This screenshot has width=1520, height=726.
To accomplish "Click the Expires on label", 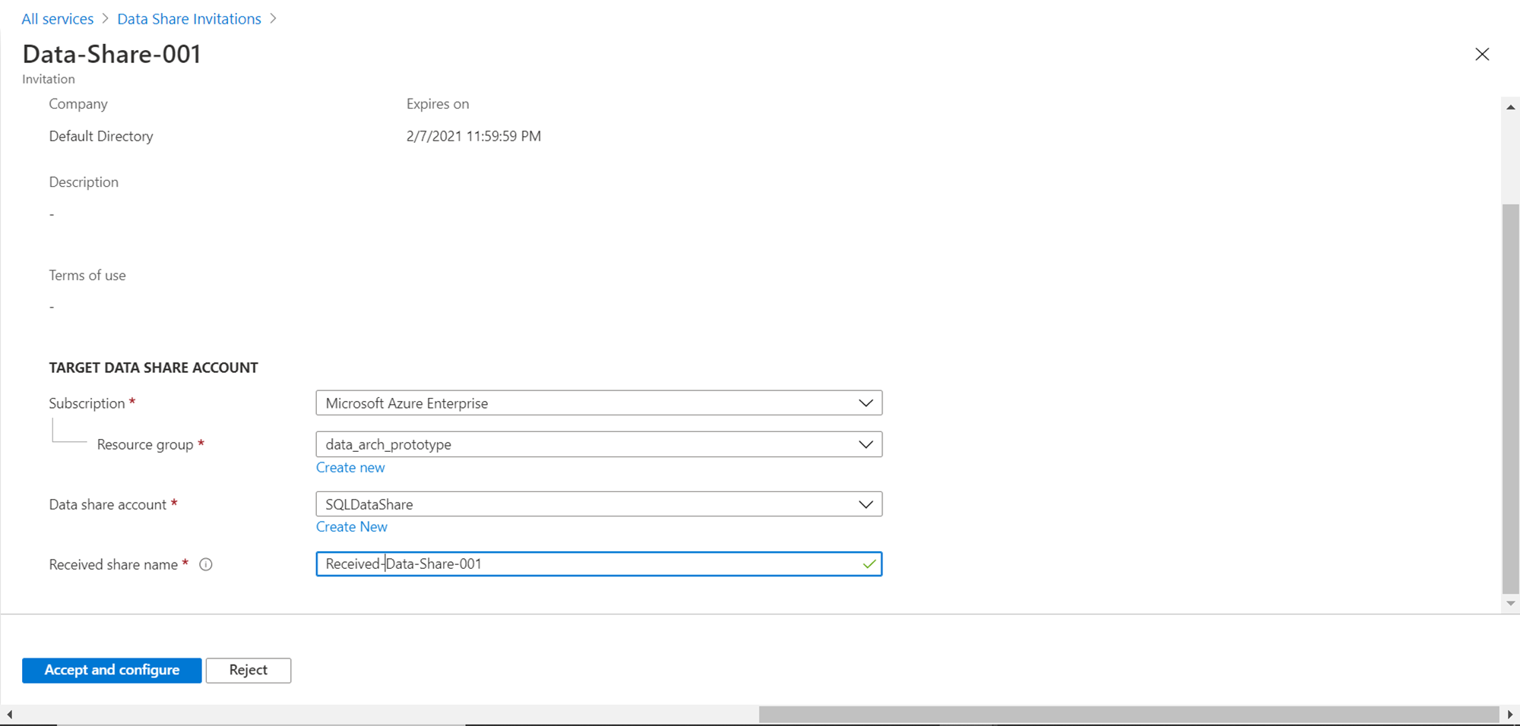I will pyautogui.click(x=438, y=104).
